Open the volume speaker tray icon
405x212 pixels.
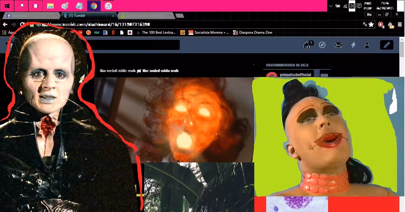(352, 6)
